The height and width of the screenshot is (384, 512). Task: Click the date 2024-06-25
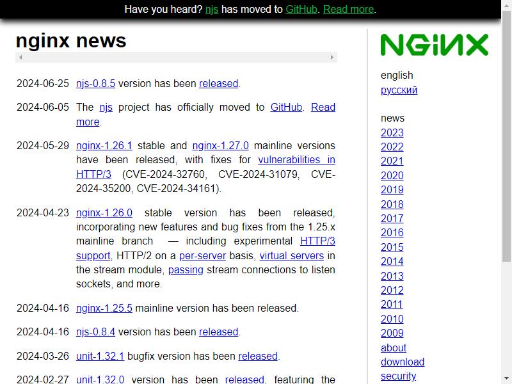[43, 83]
